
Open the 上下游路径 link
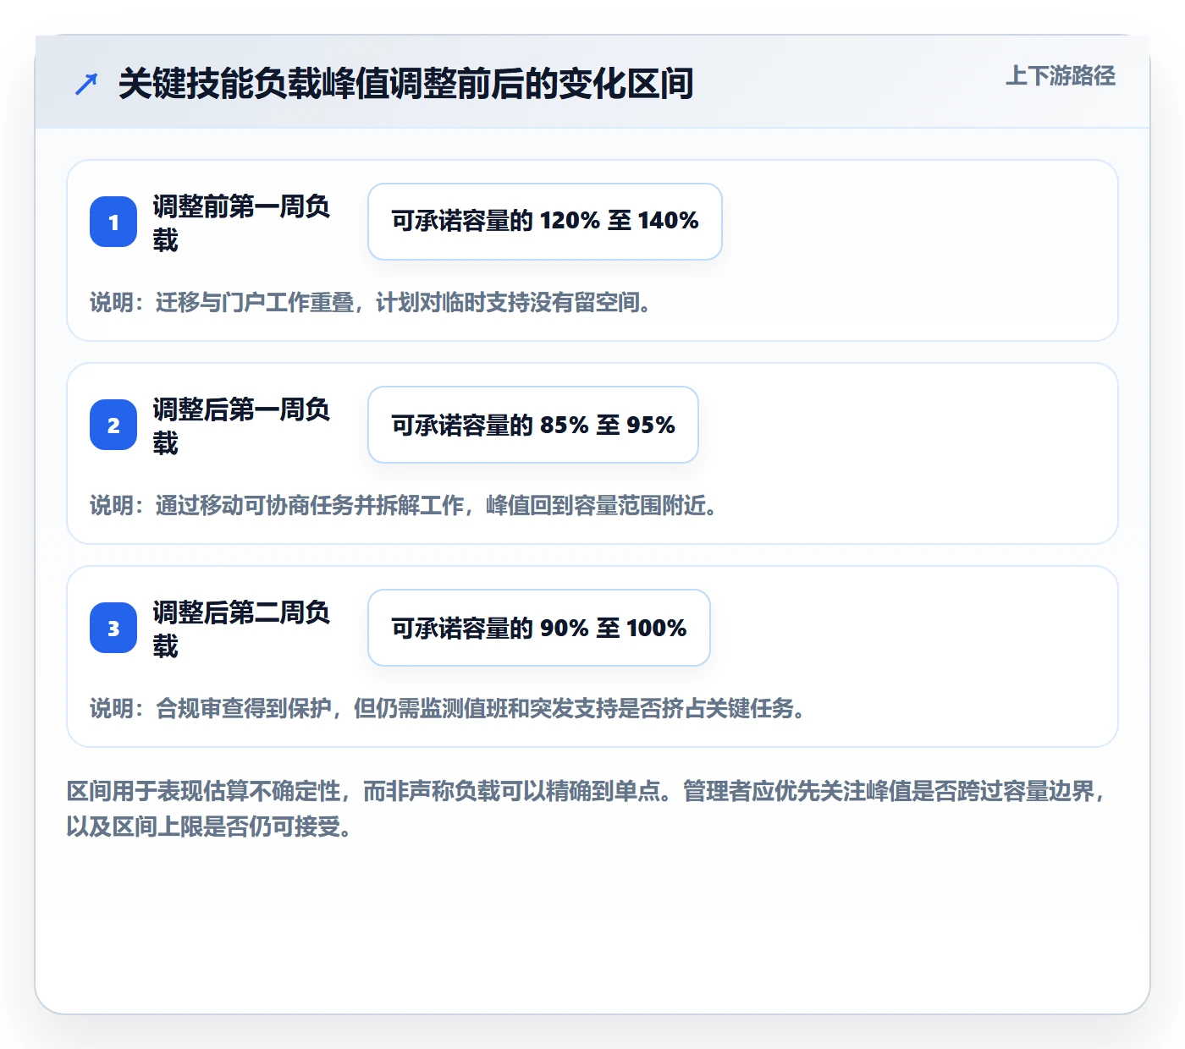pos(1060,75)
